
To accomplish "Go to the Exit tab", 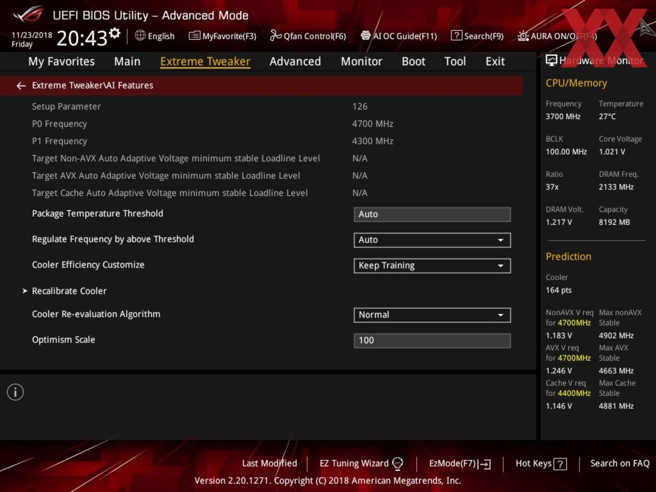I will 495,61.
